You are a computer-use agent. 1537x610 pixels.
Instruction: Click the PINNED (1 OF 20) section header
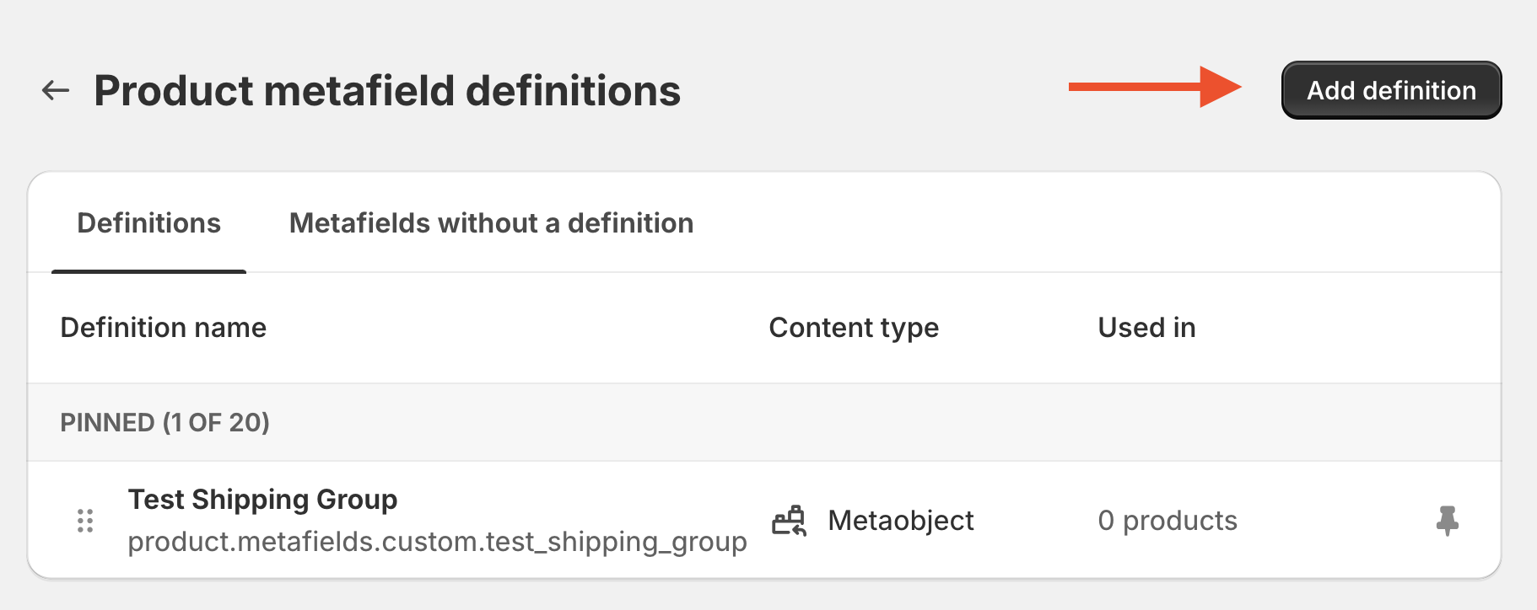(x=164, y=422)
